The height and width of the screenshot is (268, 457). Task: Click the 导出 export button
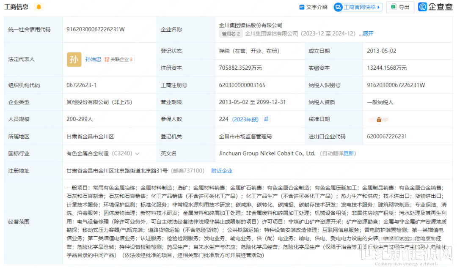tap(400, 7)
